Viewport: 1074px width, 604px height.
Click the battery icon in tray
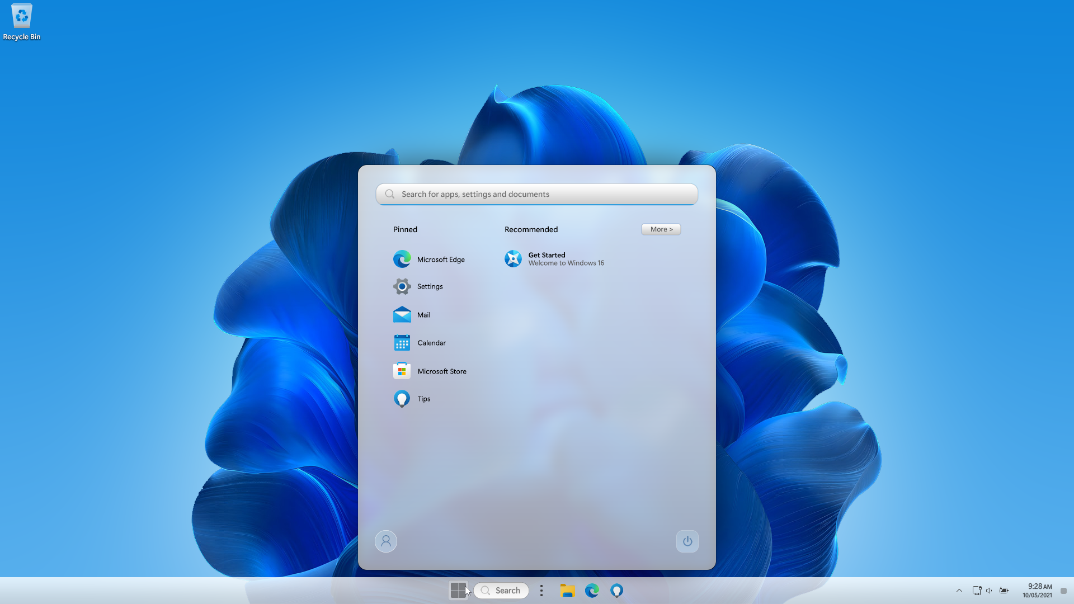1004,591
